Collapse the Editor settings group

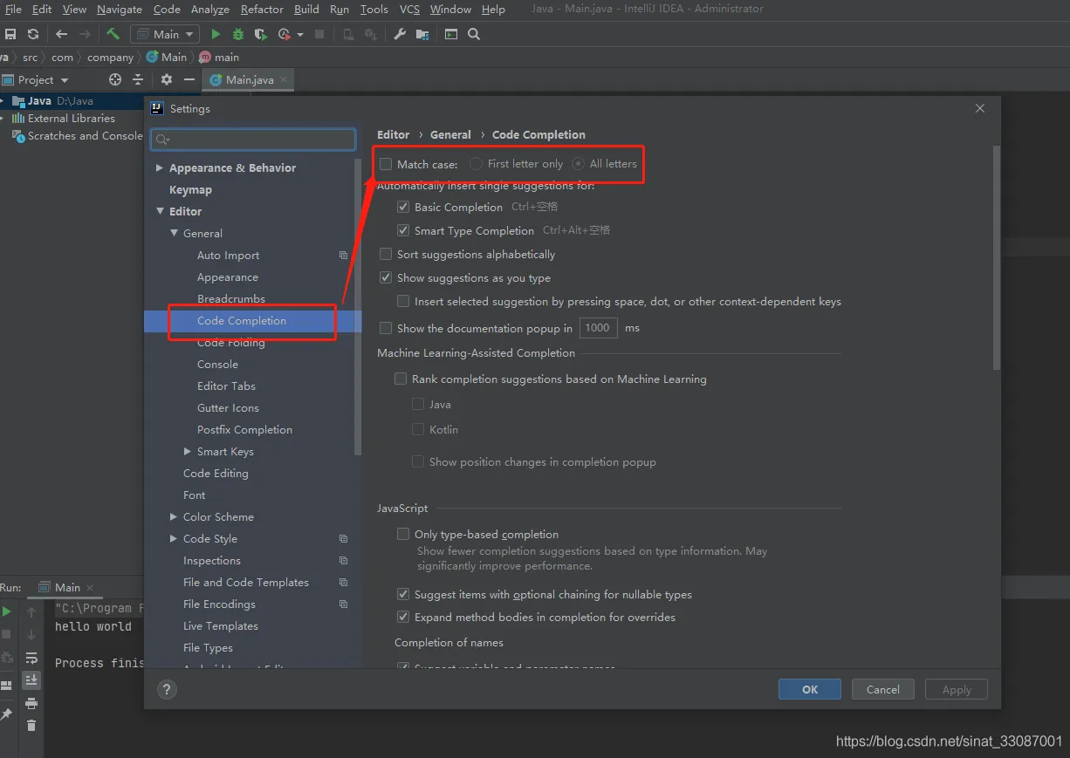point(160,212)
